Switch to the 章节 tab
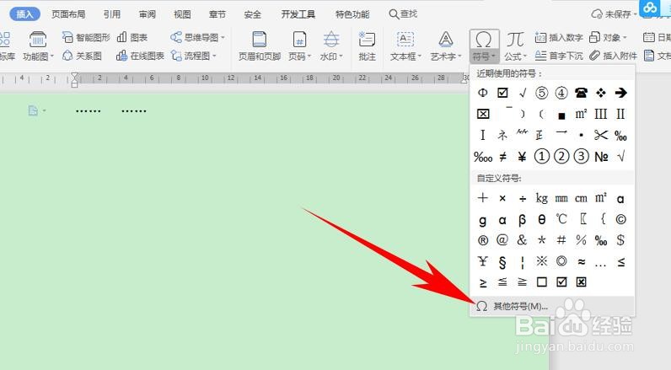Image resolution: width=671 pixels, height=370 pixels. point(217,14)
